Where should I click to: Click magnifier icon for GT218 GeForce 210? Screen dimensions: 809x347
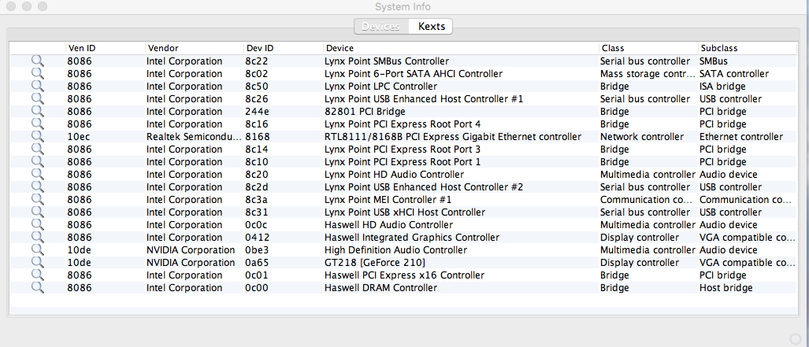(37, 263)
